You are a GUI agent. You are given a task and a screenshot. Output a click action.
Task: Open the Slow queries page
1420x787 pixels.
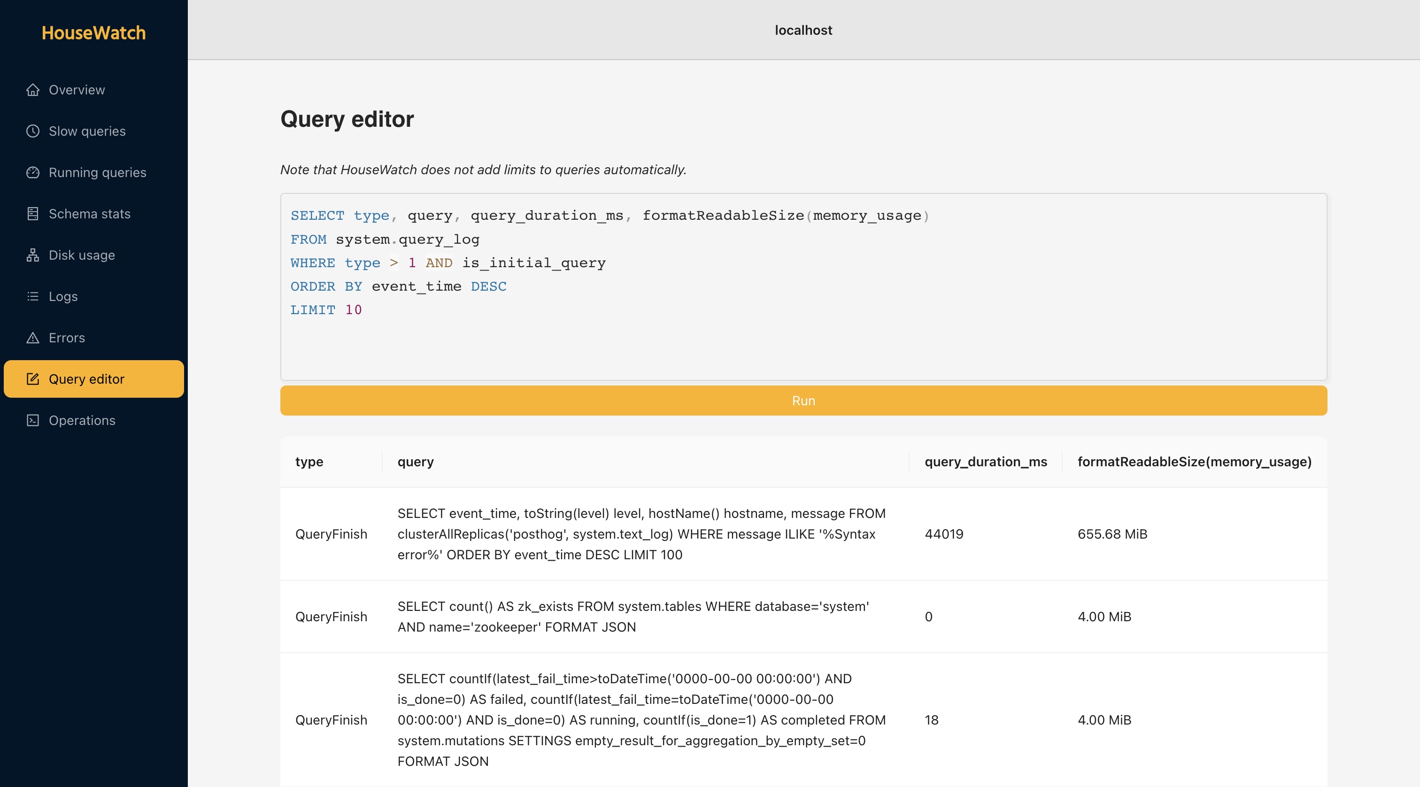87,131
